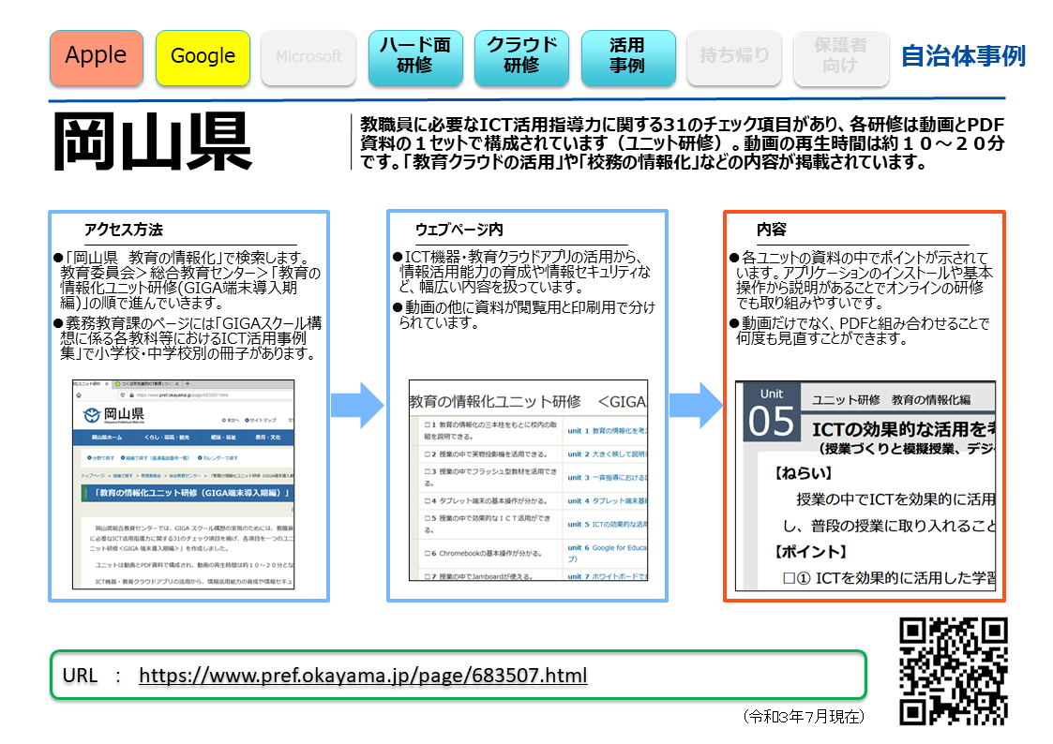
Task: Click the 岡山県 logo in website screenshot
Action: point(114,414)
